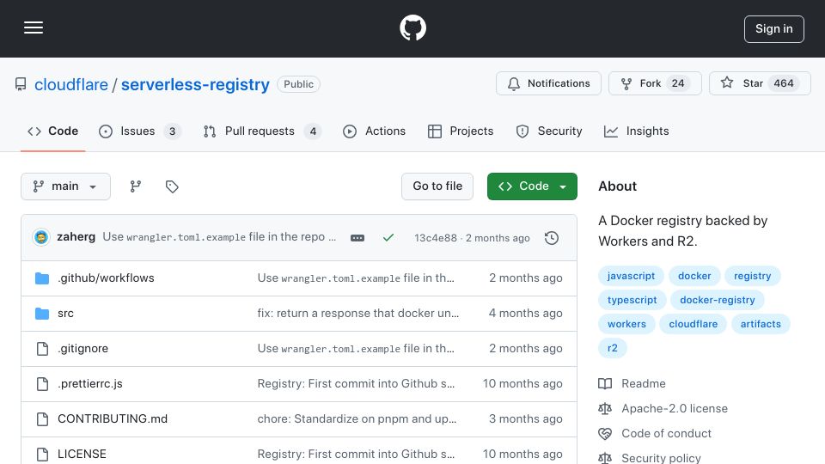This screenshot has height=464, width=825.
Task: Click the .gitignore file icon
Action: click(x=42, y=349)
